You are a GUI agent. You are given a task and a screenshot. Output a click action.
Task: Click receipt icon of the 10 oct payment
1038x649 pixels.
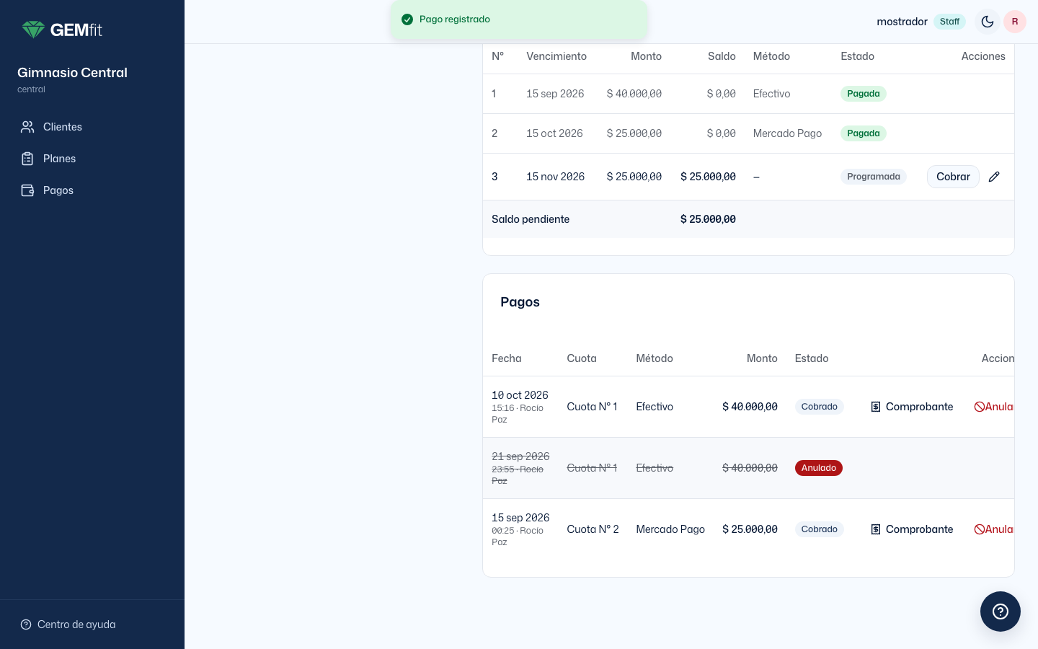point(876,407)
